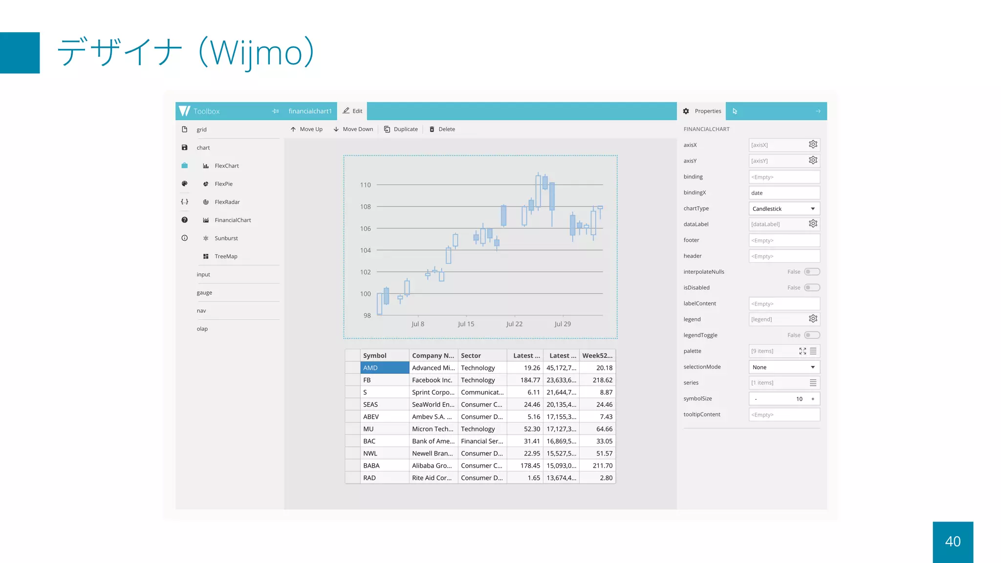Click the palette expand arrows icon
Screen dimensions: 1001x563
coord(803,351)
